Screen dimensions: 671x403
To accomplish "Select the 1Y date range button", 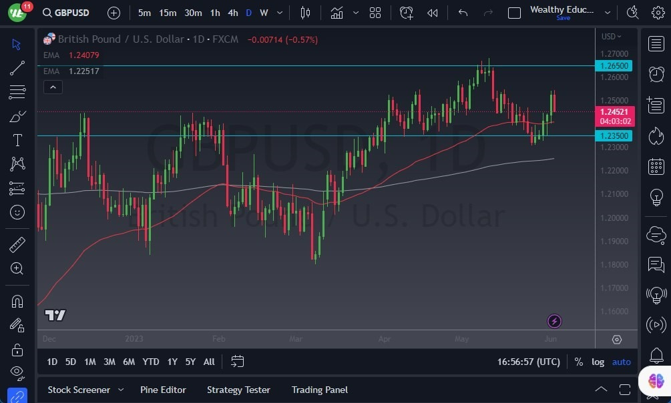I will click(x=172, y=361).
